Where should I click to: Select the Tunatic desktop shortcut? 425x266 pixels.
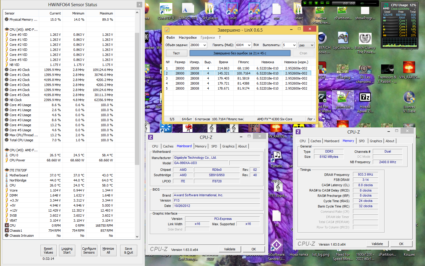[x=277, y=157]
